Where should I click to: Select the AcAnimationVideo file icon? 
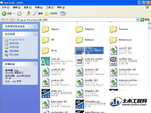114,82
